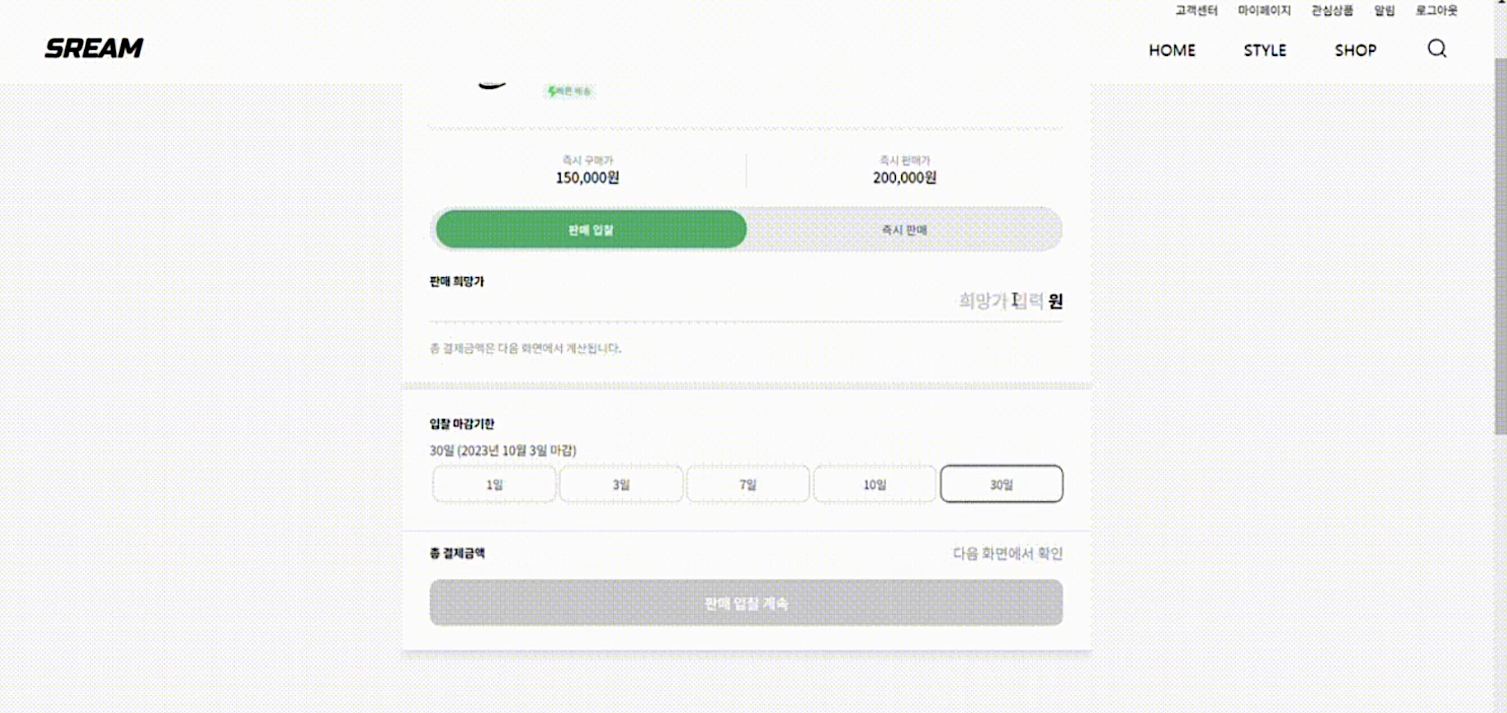Open the HOME menu
Viewport: 1507px width, 713px height.
click(x=1172, y=50)
